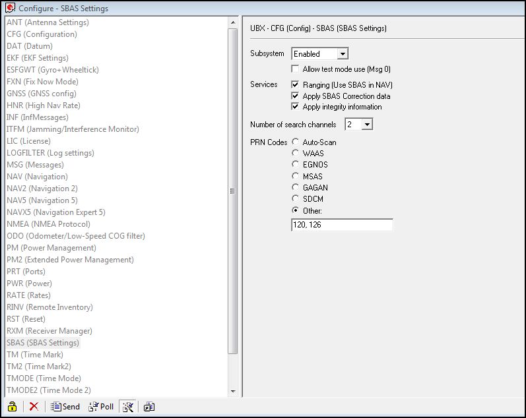Toggle the autopoll wand icon
Viewport: 526px width, 418px height.
[x=128, y=407]
